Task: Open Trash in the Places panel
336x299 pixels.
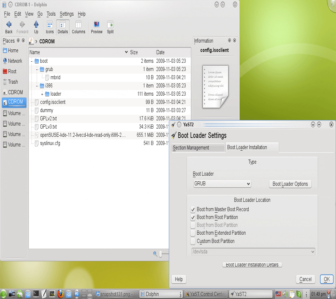Action: click(x=10, y=82)
